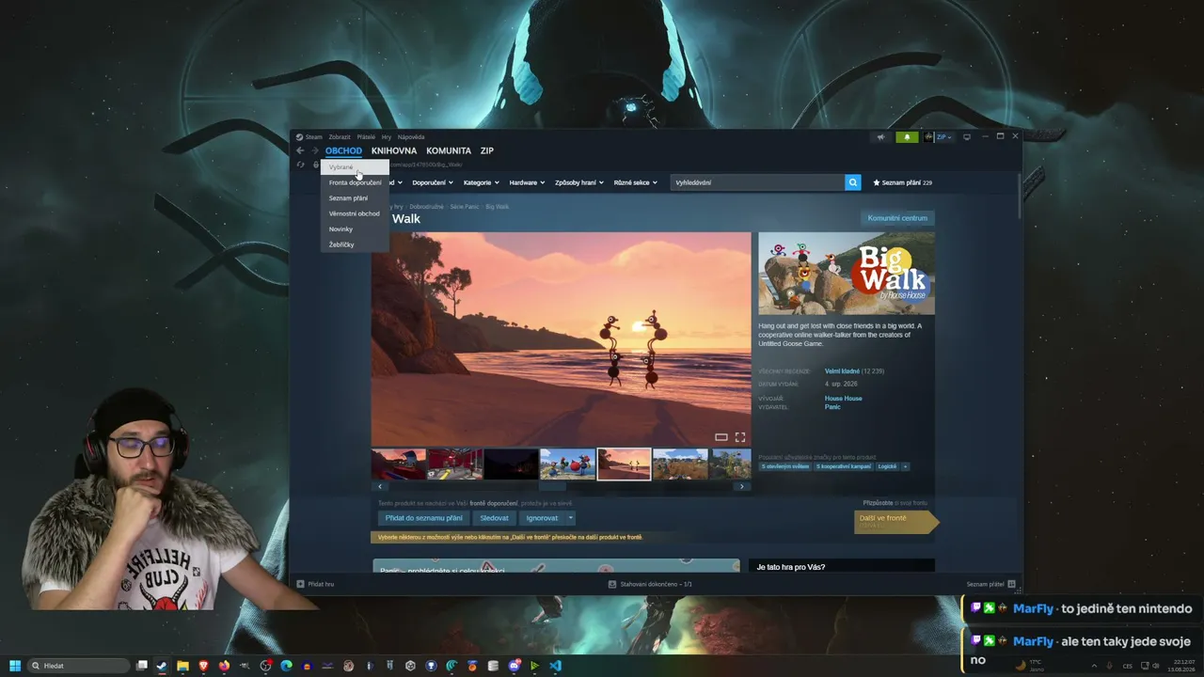Open the ZIP profile tab
The image size is (1204, 677).
(487, 150)
